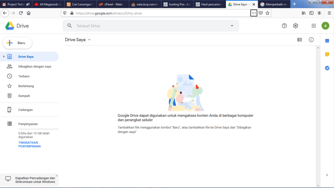
Task: Open a new browser tab
Action: pyautogui.click(x=294, y=4)
